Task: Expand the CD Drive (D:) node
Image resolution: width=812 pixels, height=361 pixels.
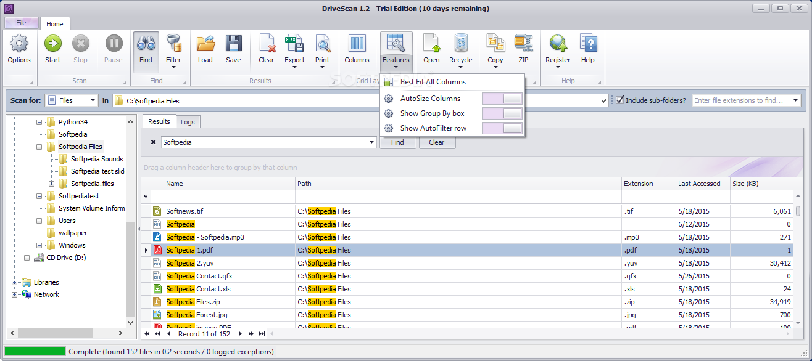Action: [27, 258]
